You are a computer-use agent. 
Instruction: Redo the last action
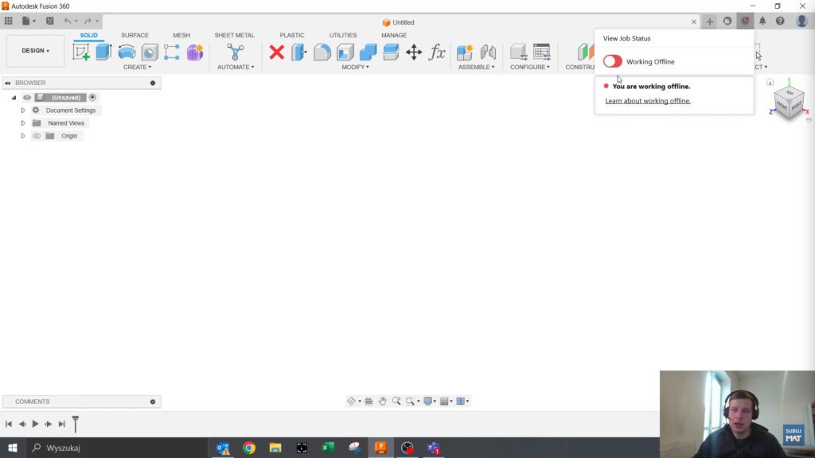[x=88, y=21]
